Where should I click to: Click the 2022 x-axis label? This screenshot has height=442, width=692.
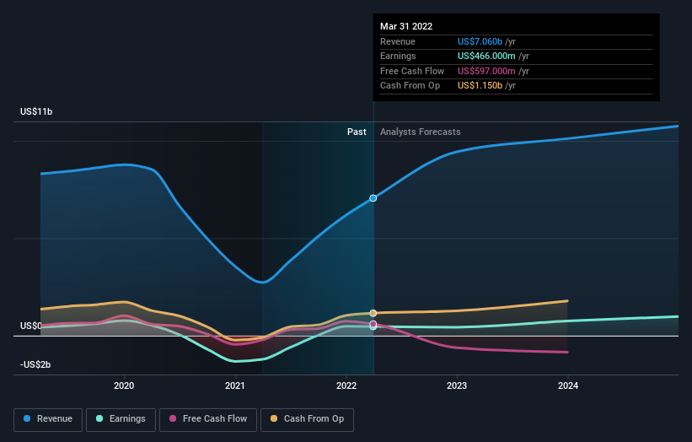coord(346,386)
